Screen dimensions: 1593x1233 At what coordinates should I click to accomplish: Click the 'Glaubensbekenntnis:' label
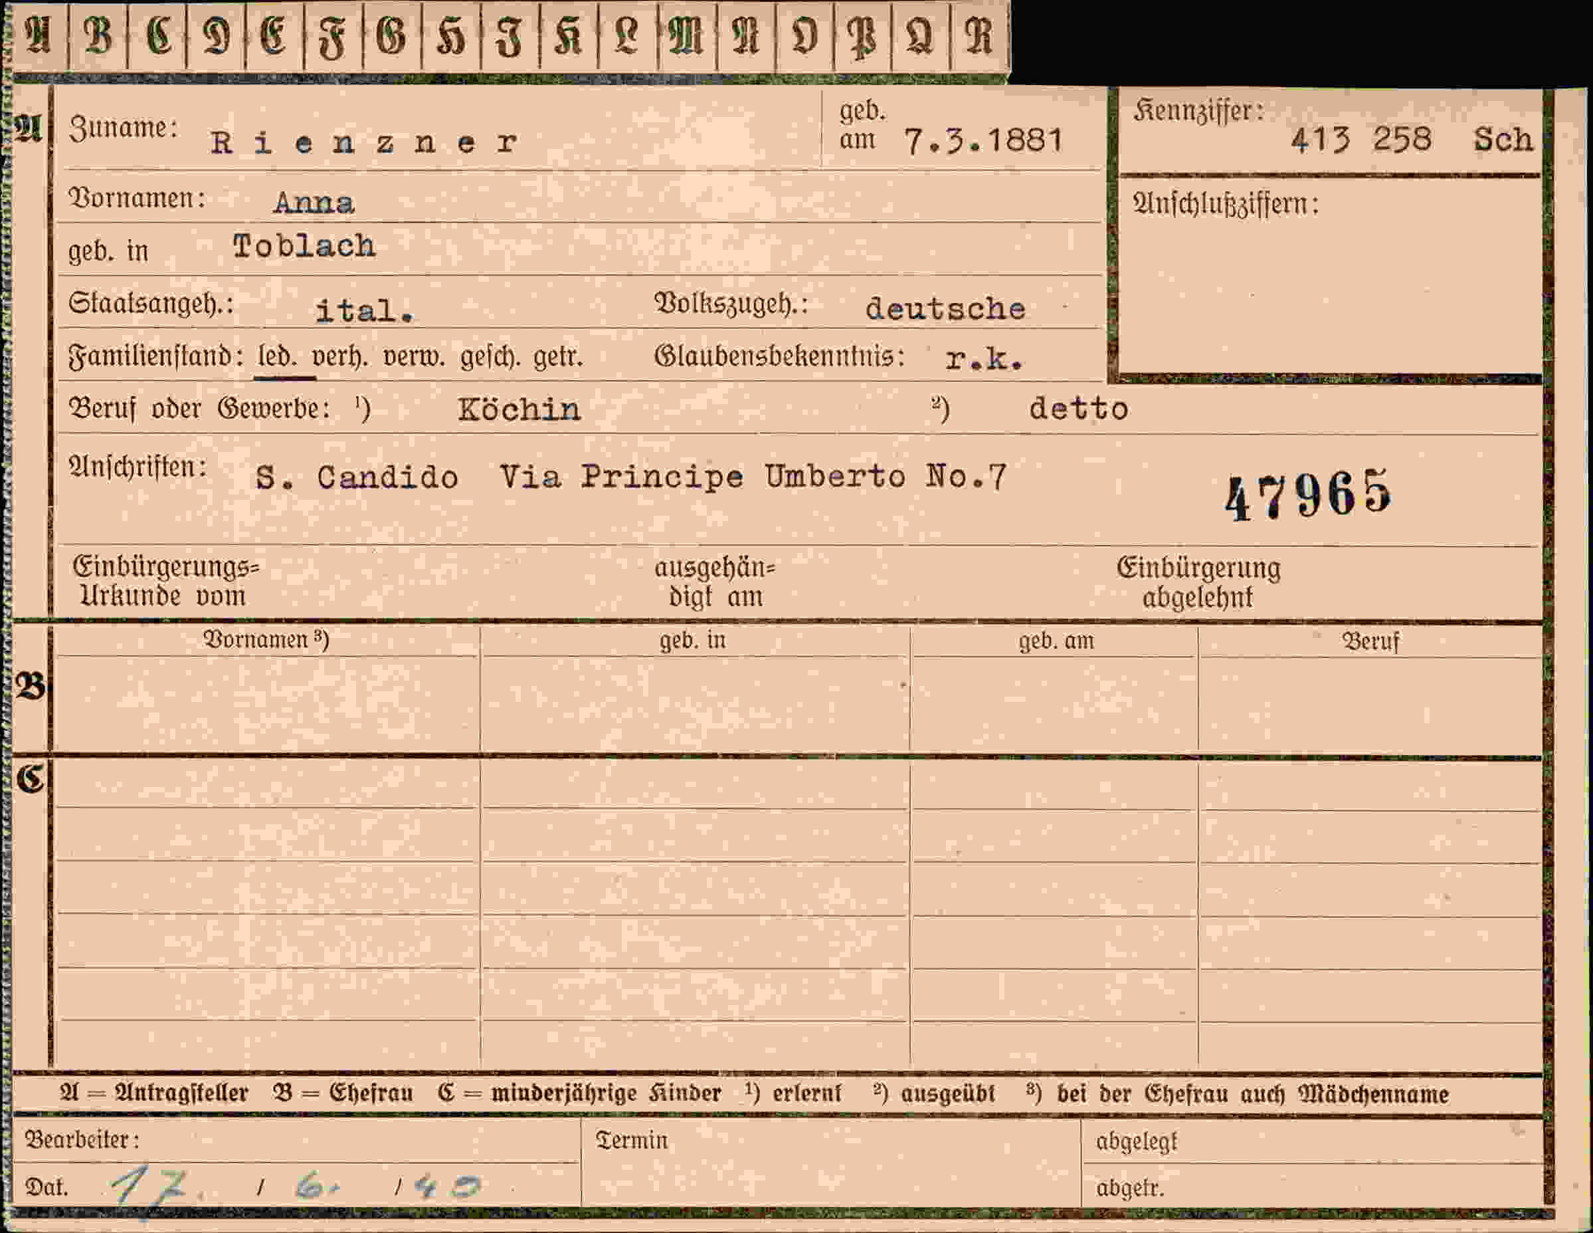pos(780,356)
